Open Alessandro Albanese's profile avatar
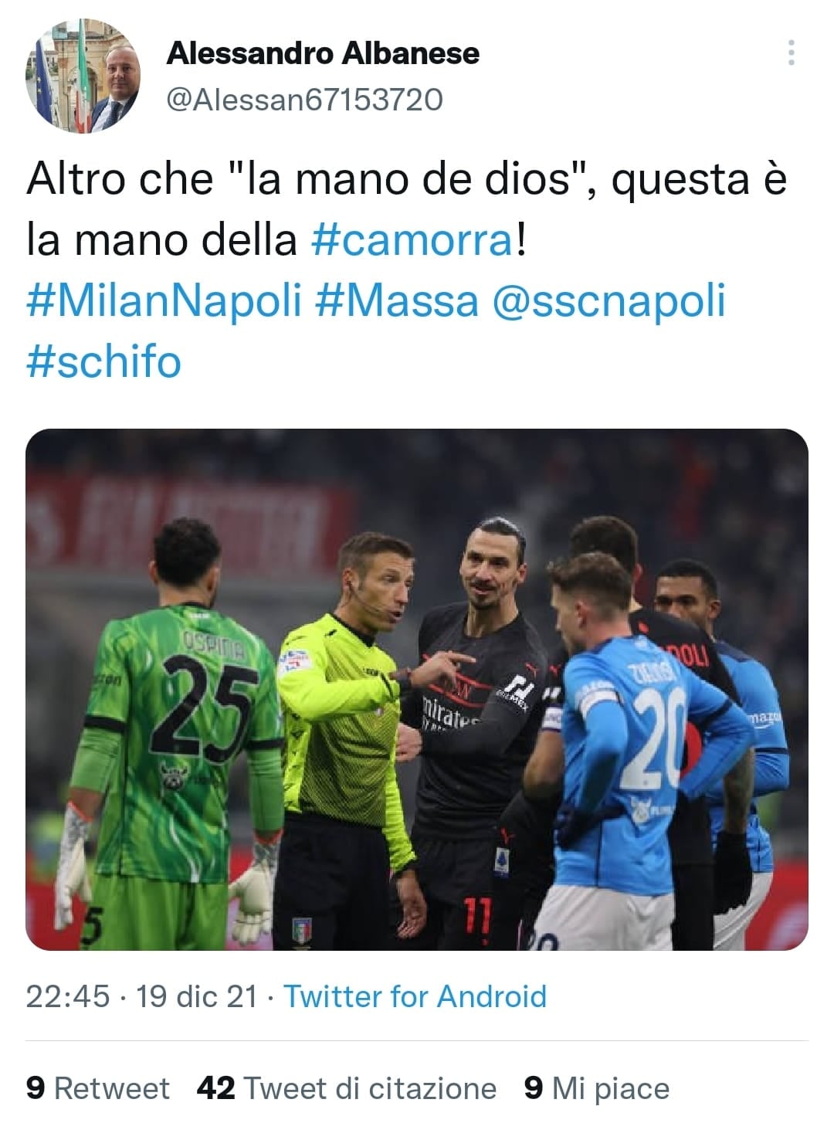The height and width of the screenshot is (1123, 834). point(83,76)
